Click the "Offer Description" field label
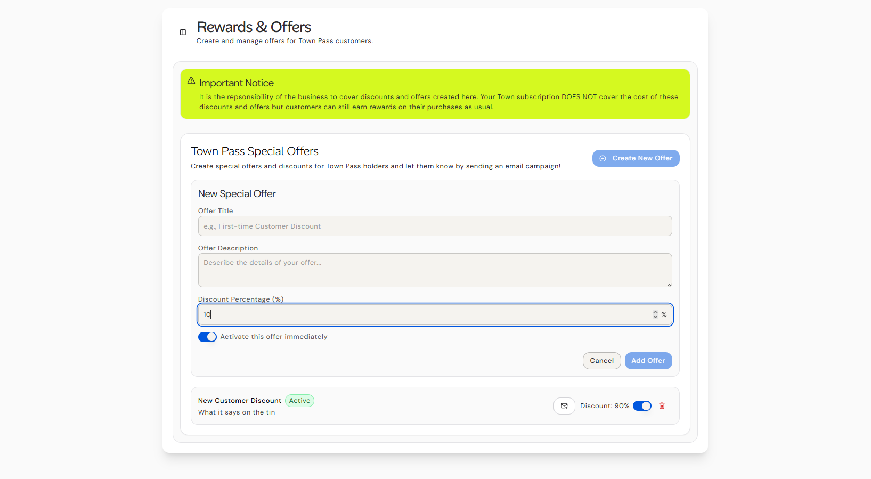The image size is (871, 479). pyautogui.click(x=228, y=248)
